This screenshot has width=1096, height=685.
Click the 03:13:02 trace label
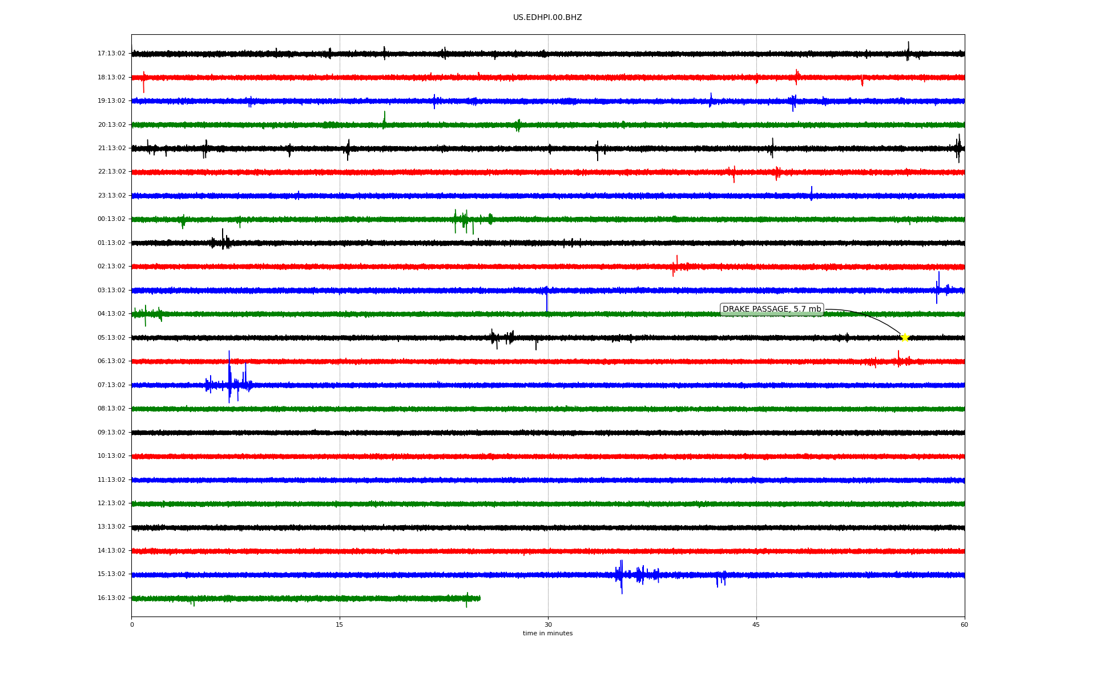click(111, 291)
